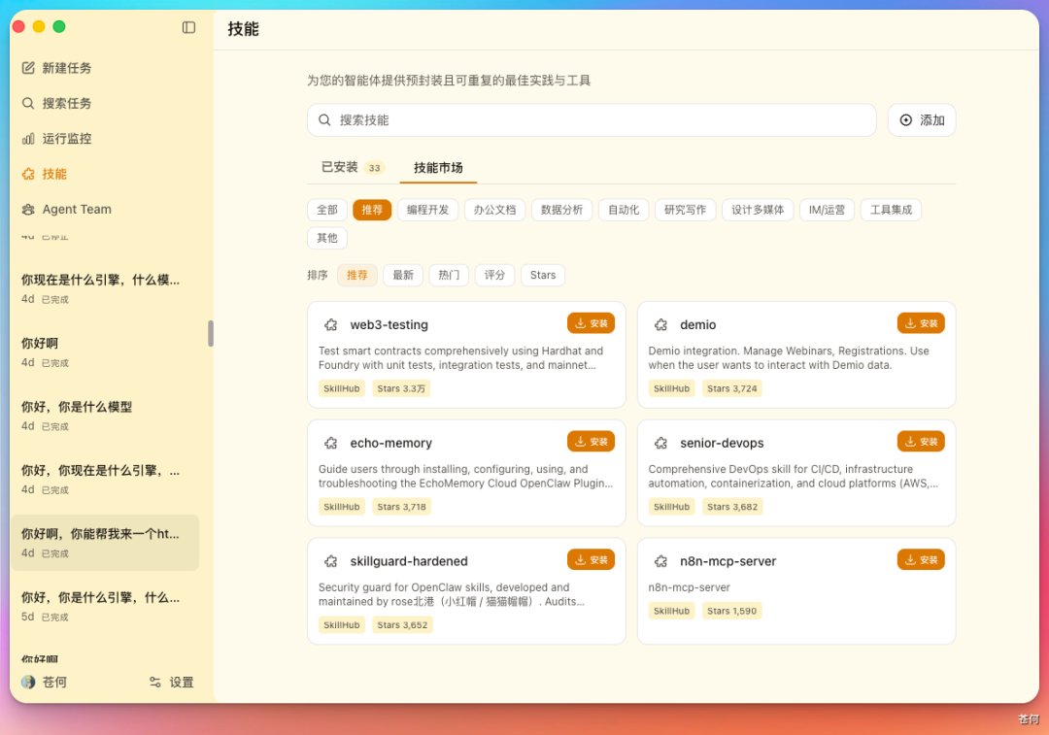Filter skills by 自动化

click(624, 210)
